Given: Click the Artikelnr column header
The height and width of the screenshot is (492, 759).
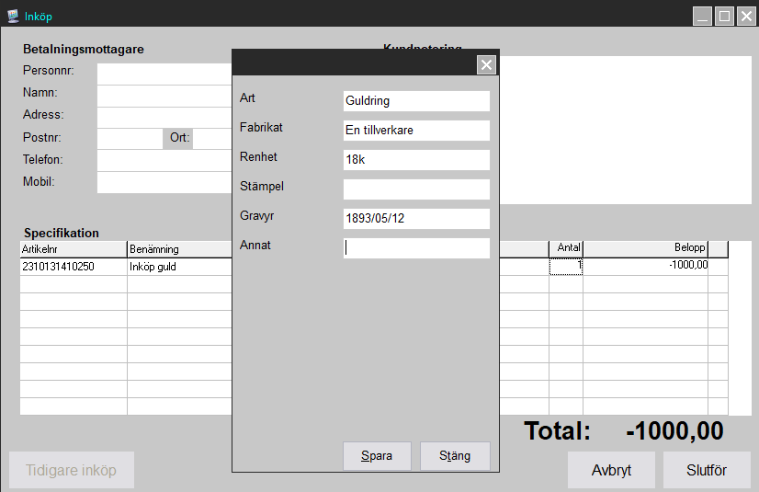Looking at the screenshot, I should [74, 249].
